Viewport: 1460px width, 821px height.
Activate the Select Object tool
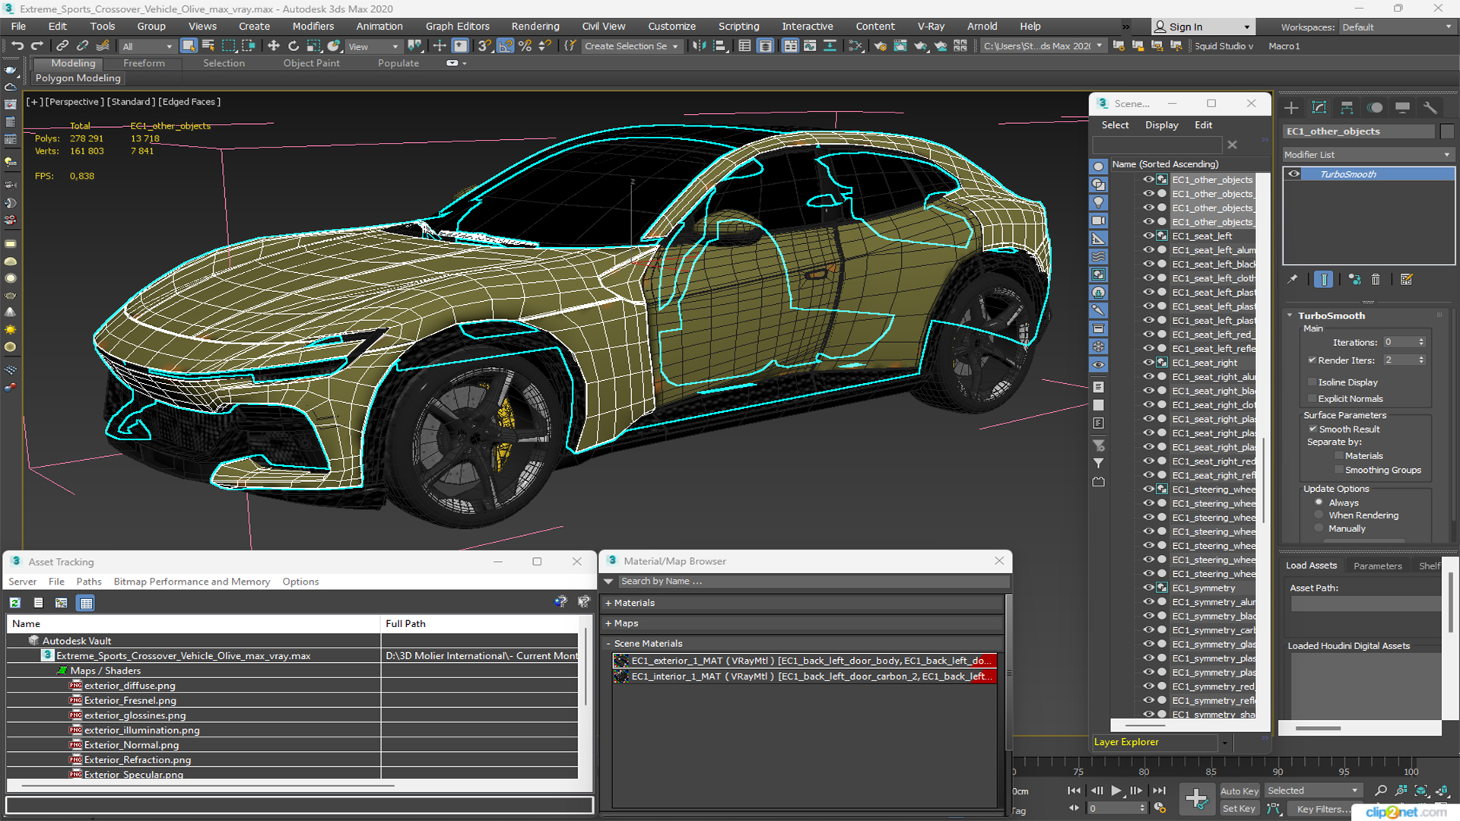coord(189,46)
